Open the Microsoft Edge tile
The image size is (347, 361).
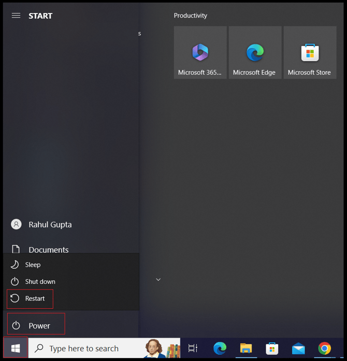255,53
